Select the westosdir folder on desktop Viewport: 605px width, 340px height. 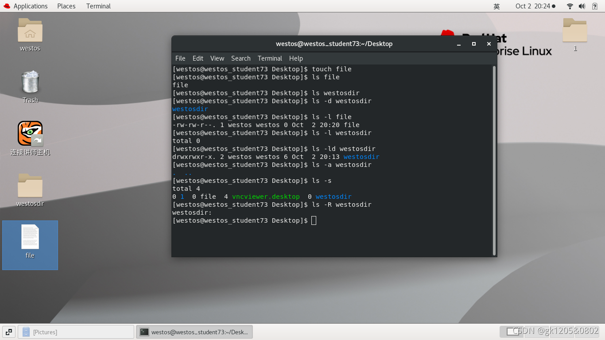(x=30, y=185)
